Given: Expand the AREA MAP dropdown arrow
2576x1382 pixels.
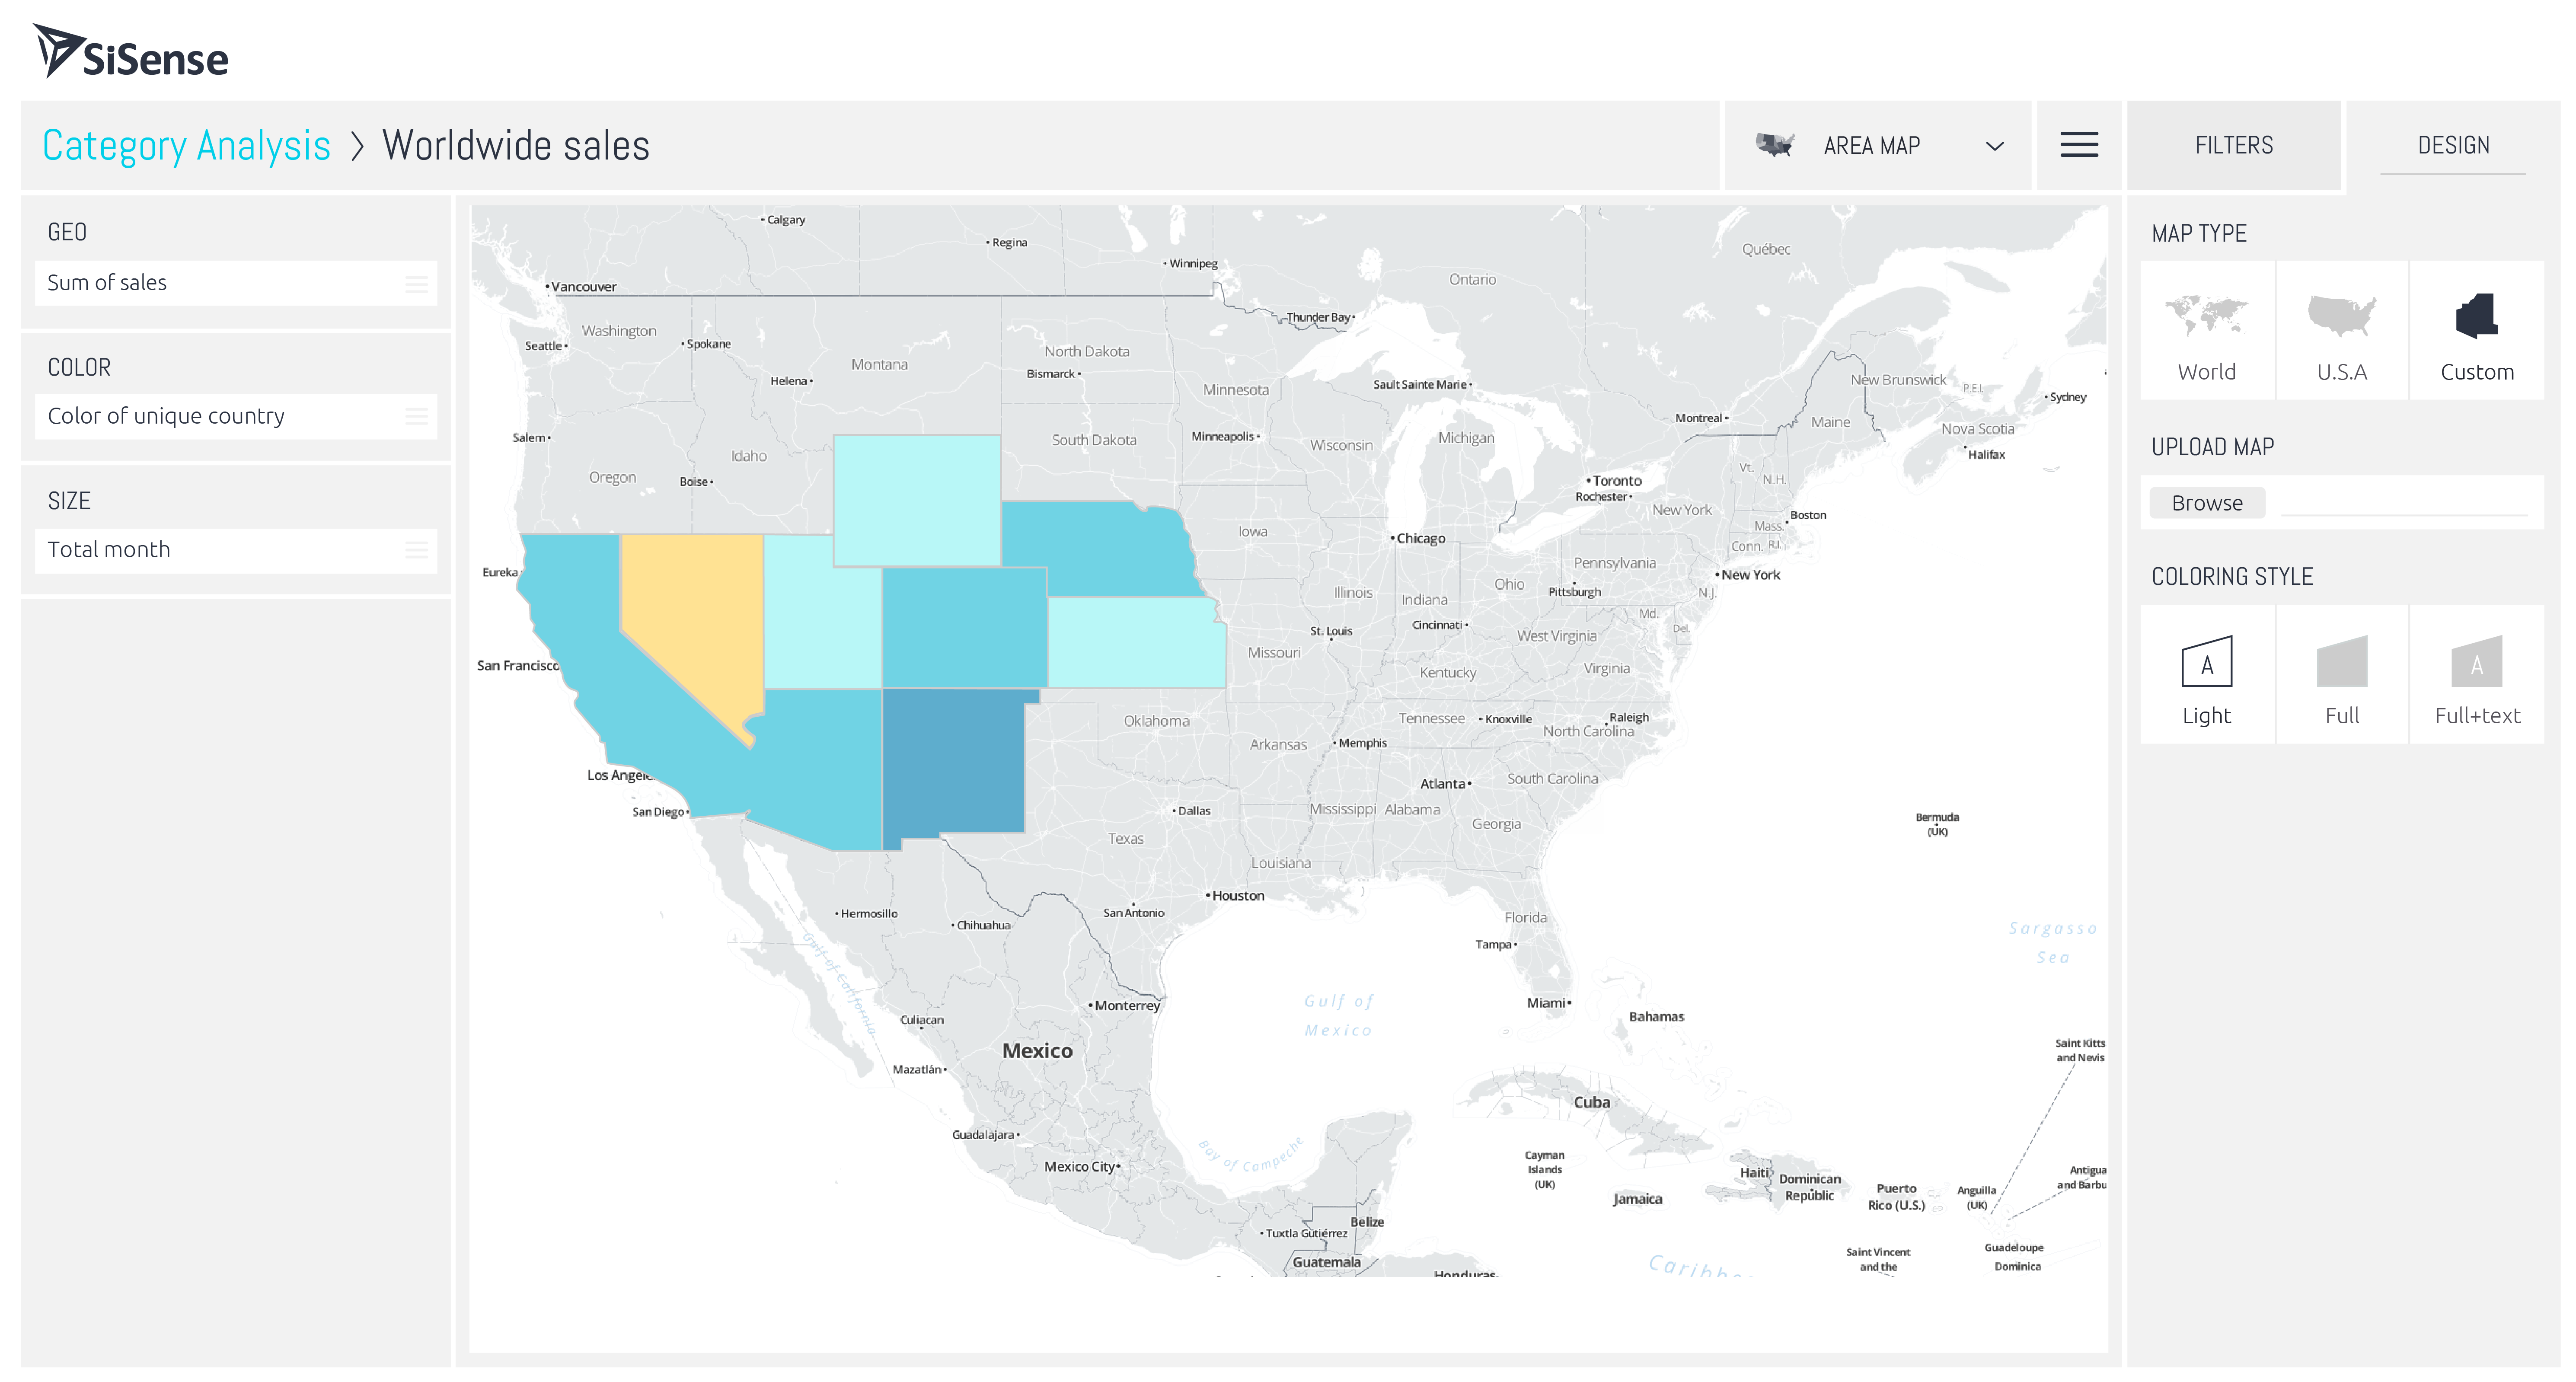Looking at the screenshot, I should (x=1994, y=146).
